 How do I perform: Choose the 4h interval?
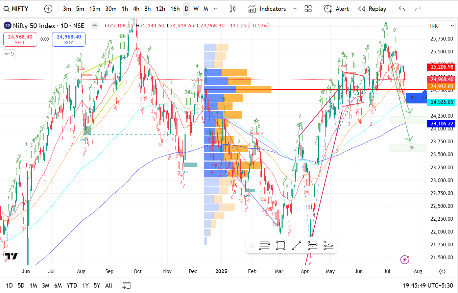pos(136,9)
